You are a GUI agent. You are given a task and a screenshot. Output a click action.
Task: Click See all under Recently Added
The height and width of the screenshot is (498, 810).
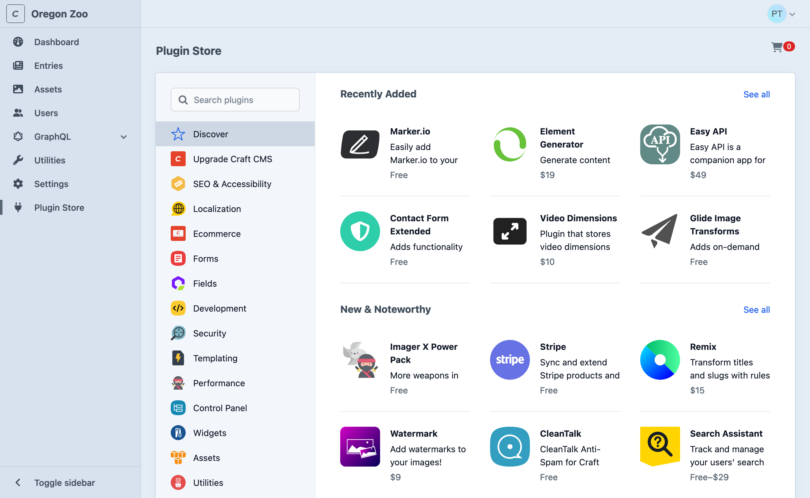pyautogui.click(x=755, y=94)
